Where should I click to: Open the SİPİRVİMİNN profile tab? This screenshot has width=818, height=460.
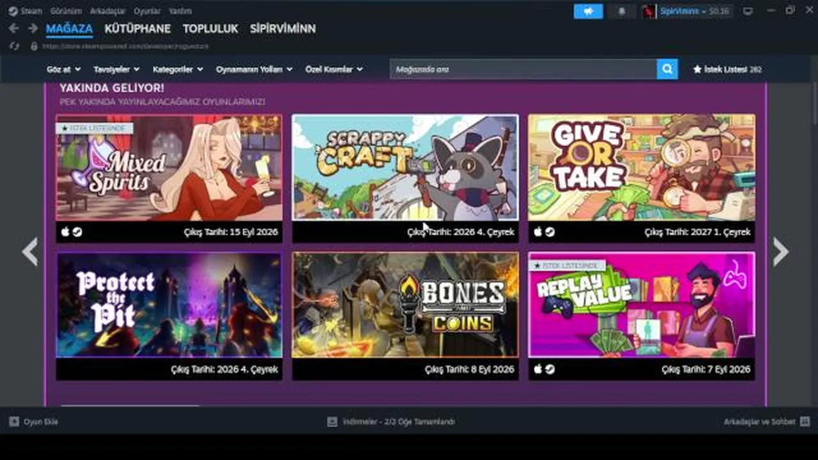[282, 29]
